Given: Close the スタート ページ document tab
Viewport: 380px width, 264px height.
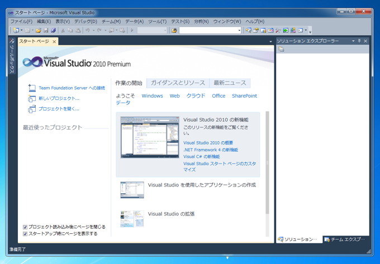Looking at the screenshot, I should pyautogui.click(x=54, y=42).
